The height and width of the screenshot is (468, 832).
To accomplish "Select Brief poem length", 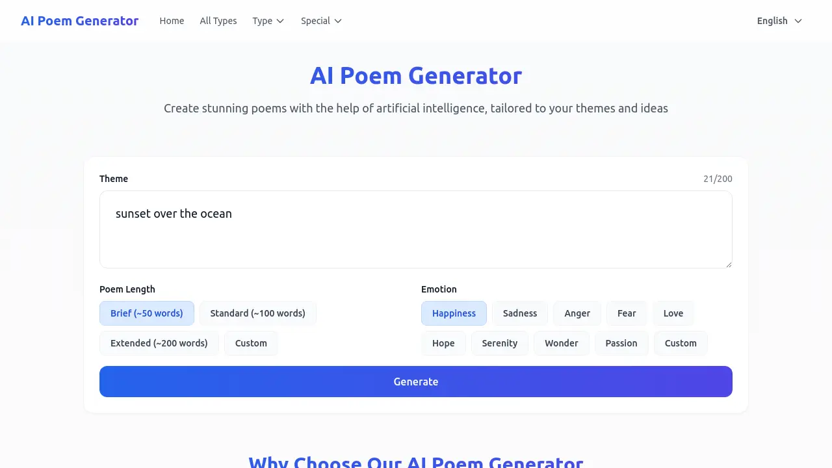I will tap(146, 313).
